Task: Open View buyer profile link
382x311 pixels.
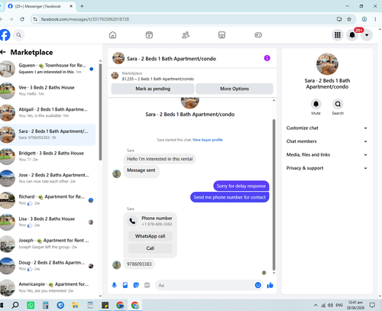Action: point(208,140)
